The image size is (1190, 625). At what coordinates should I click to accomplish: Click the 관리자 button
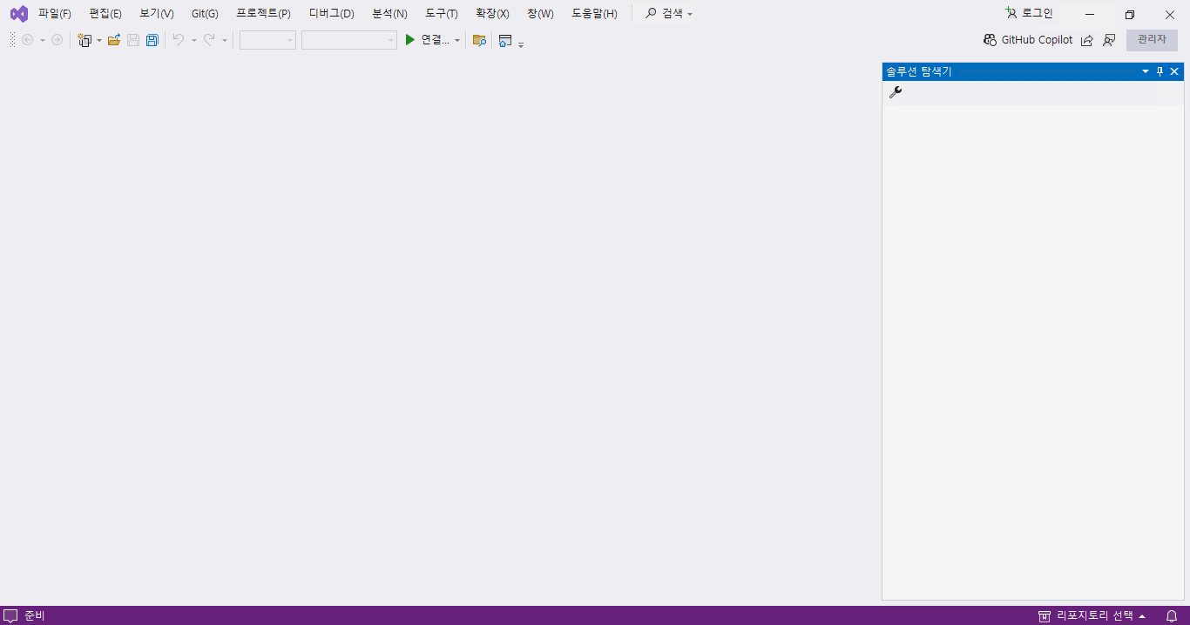[x=1152, y=40]
